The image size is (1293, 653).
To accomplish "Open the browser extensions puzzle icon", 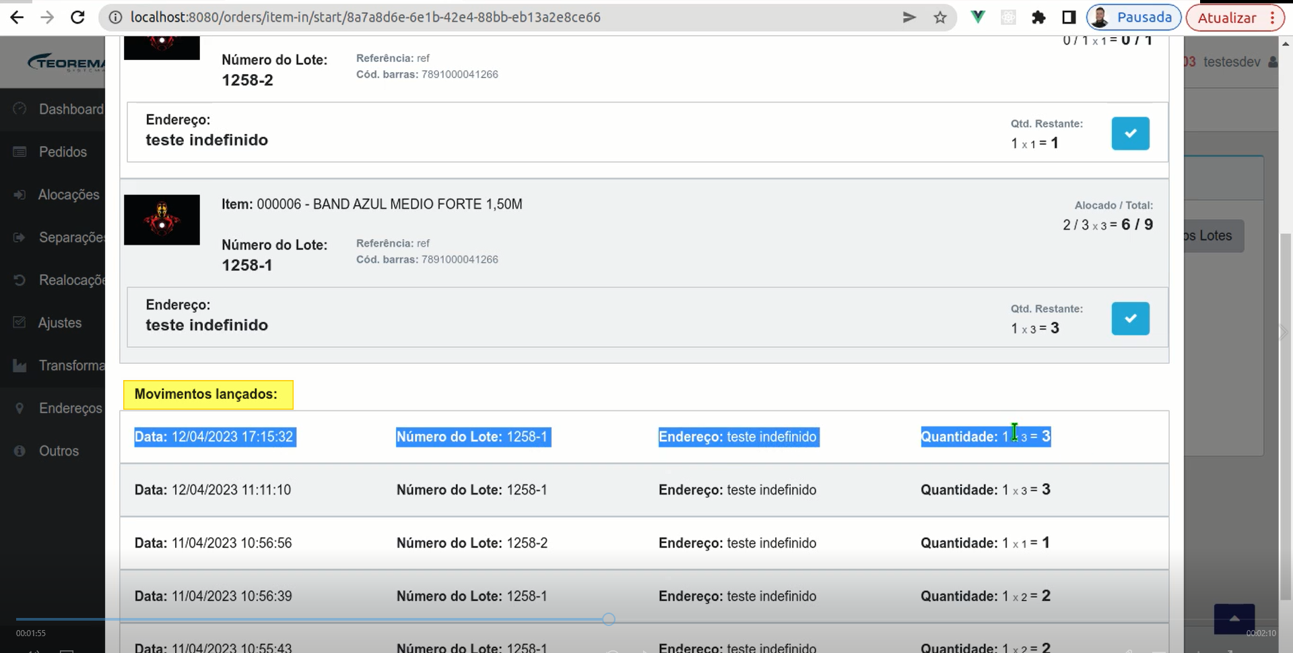I will (x=1038, y=18).
